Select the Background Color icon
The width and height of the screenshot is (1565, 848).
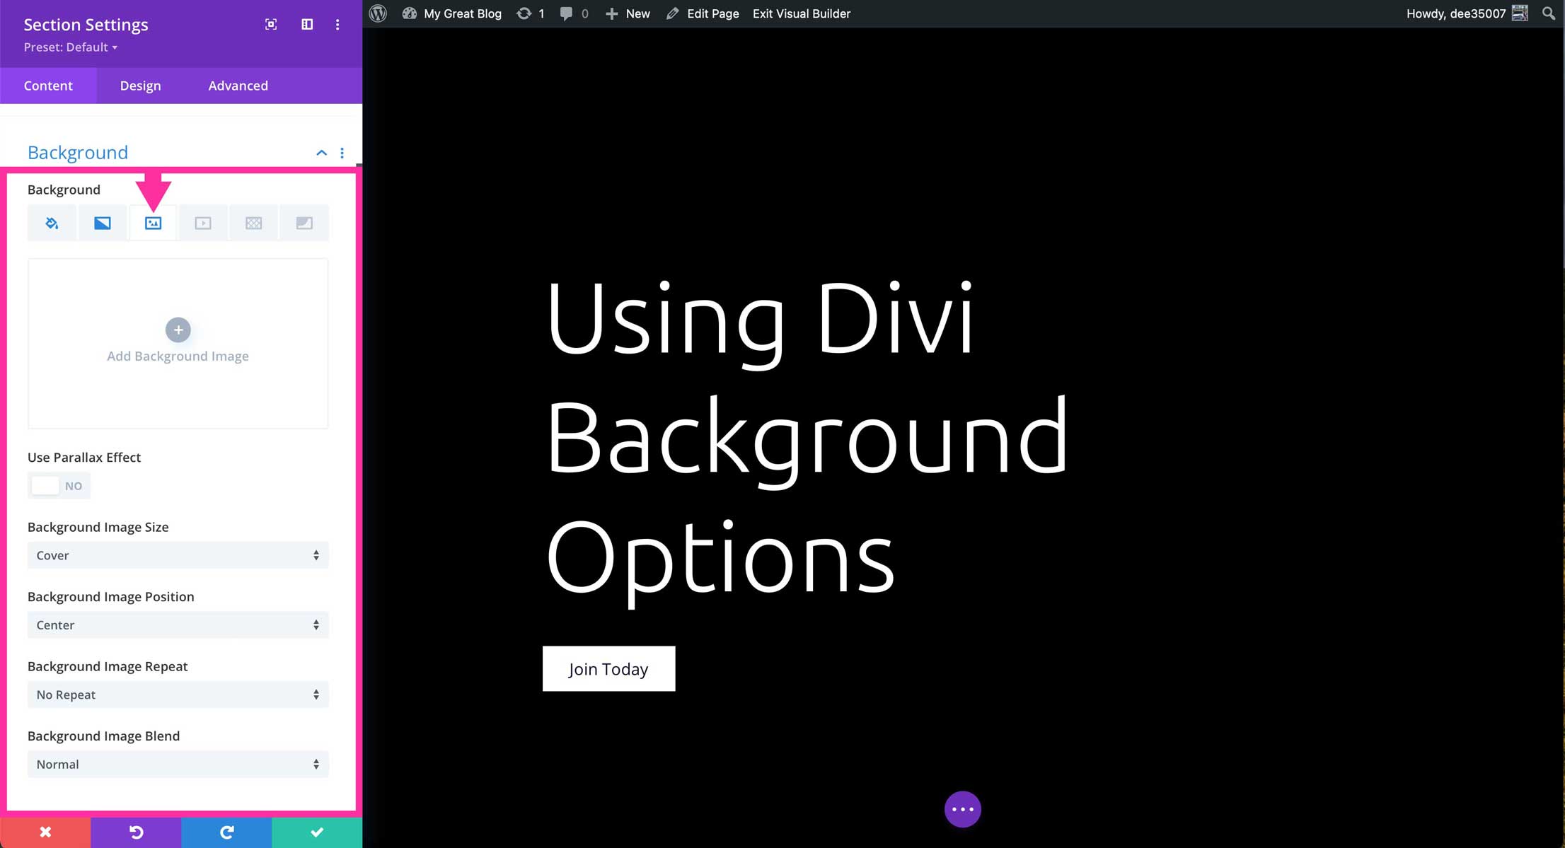tap(51, 223)
